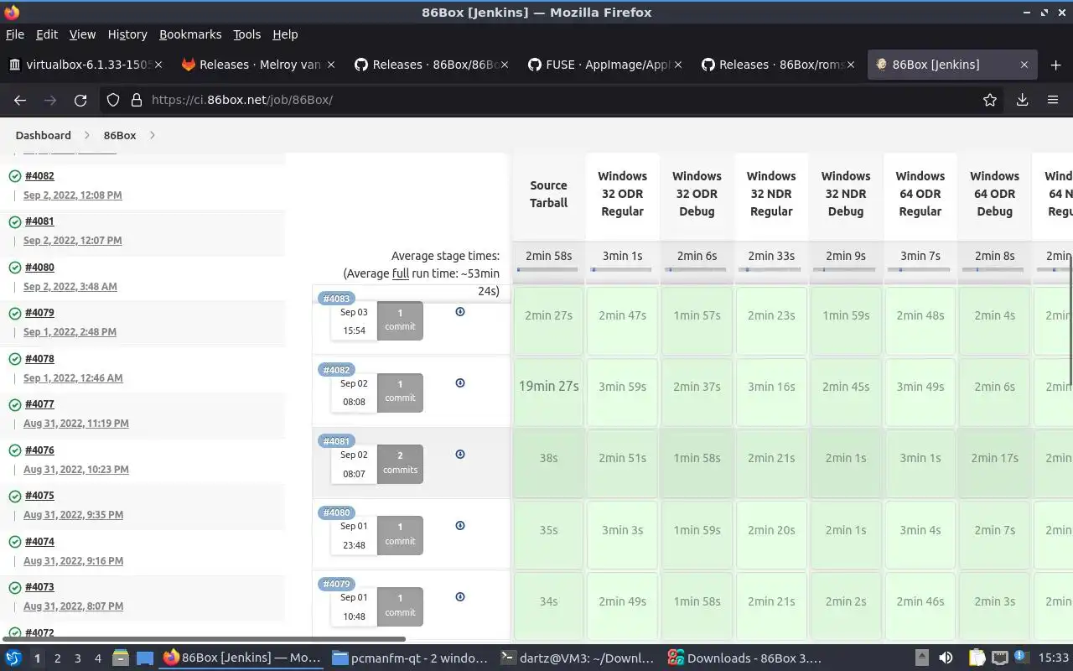Click the Windows 64 ODR Debug progress bar
The image size is (1073, 671).
pos(994,269)
